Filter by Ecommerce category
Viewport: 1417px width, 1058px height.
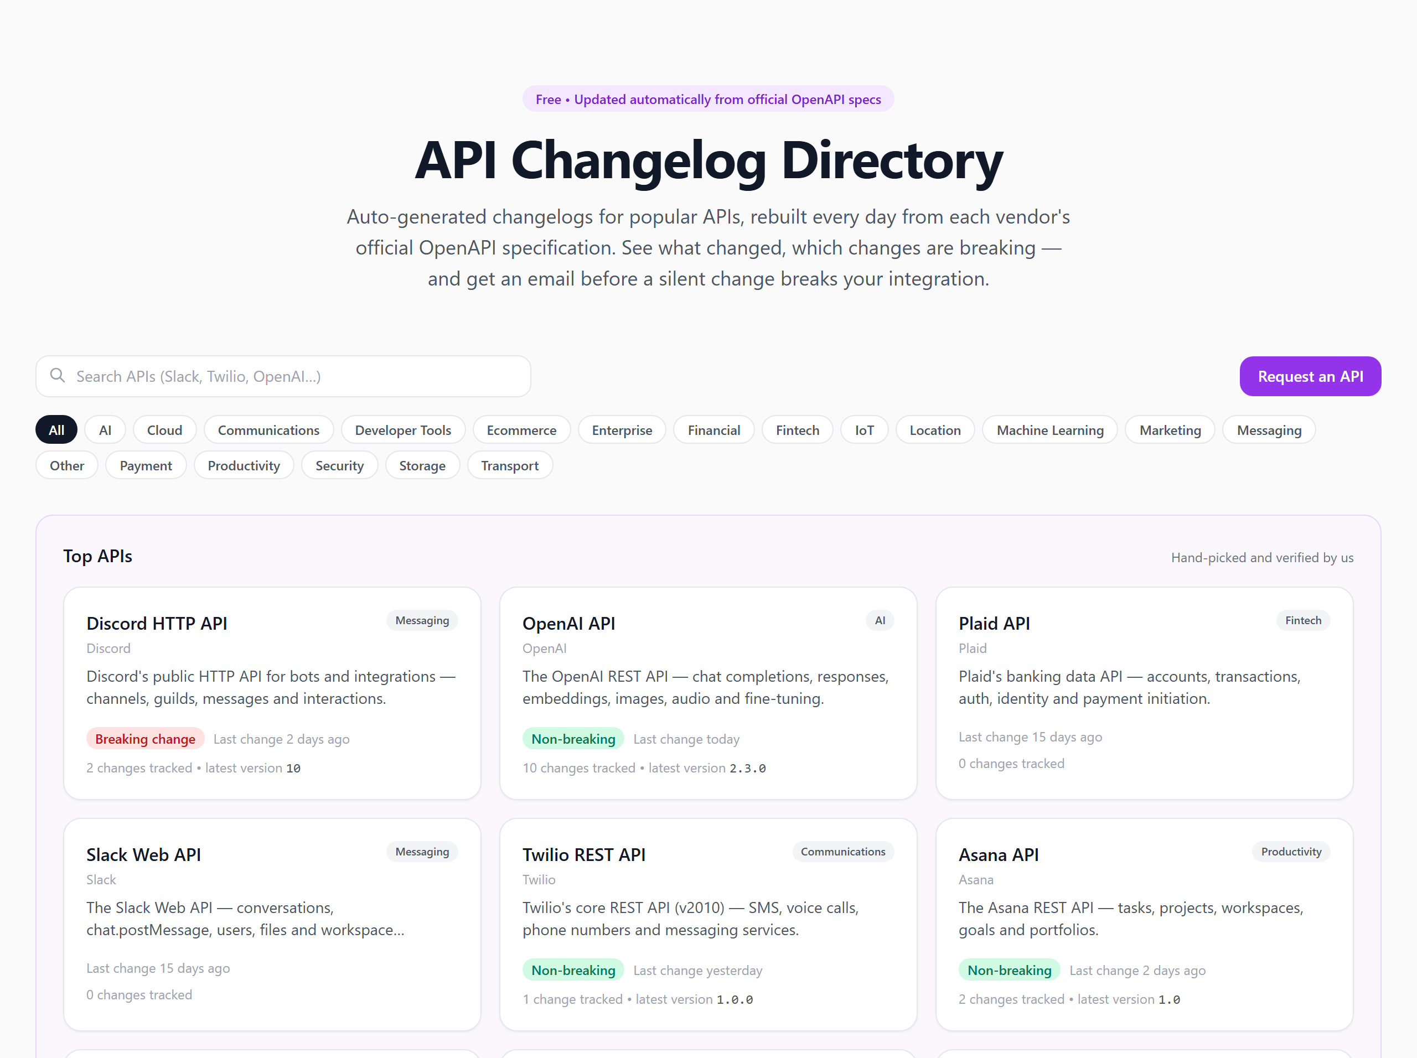click(x=521, y=430)
